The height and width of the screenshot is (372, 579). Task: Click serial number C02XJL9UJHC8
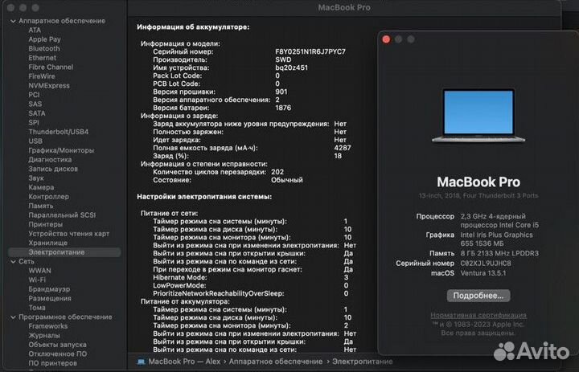point(486,264)
